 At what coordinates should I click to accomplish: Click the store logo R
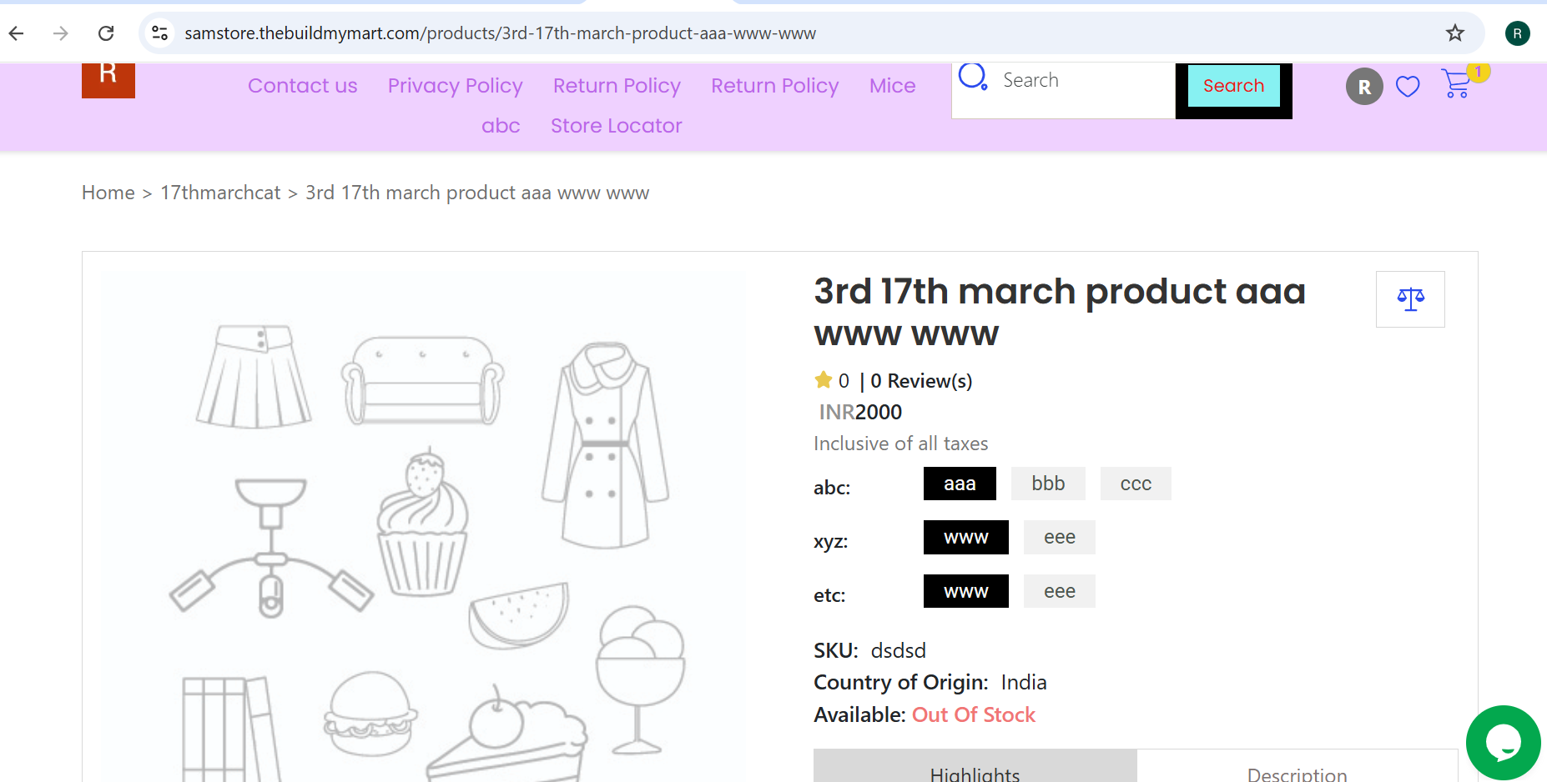click(108, 80)
